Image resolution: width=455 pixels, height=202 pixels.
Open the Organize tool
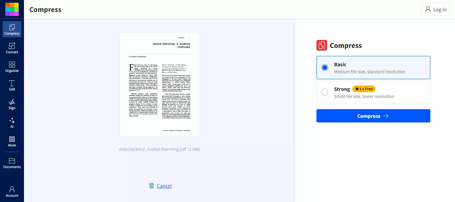[x=12, y=67]
